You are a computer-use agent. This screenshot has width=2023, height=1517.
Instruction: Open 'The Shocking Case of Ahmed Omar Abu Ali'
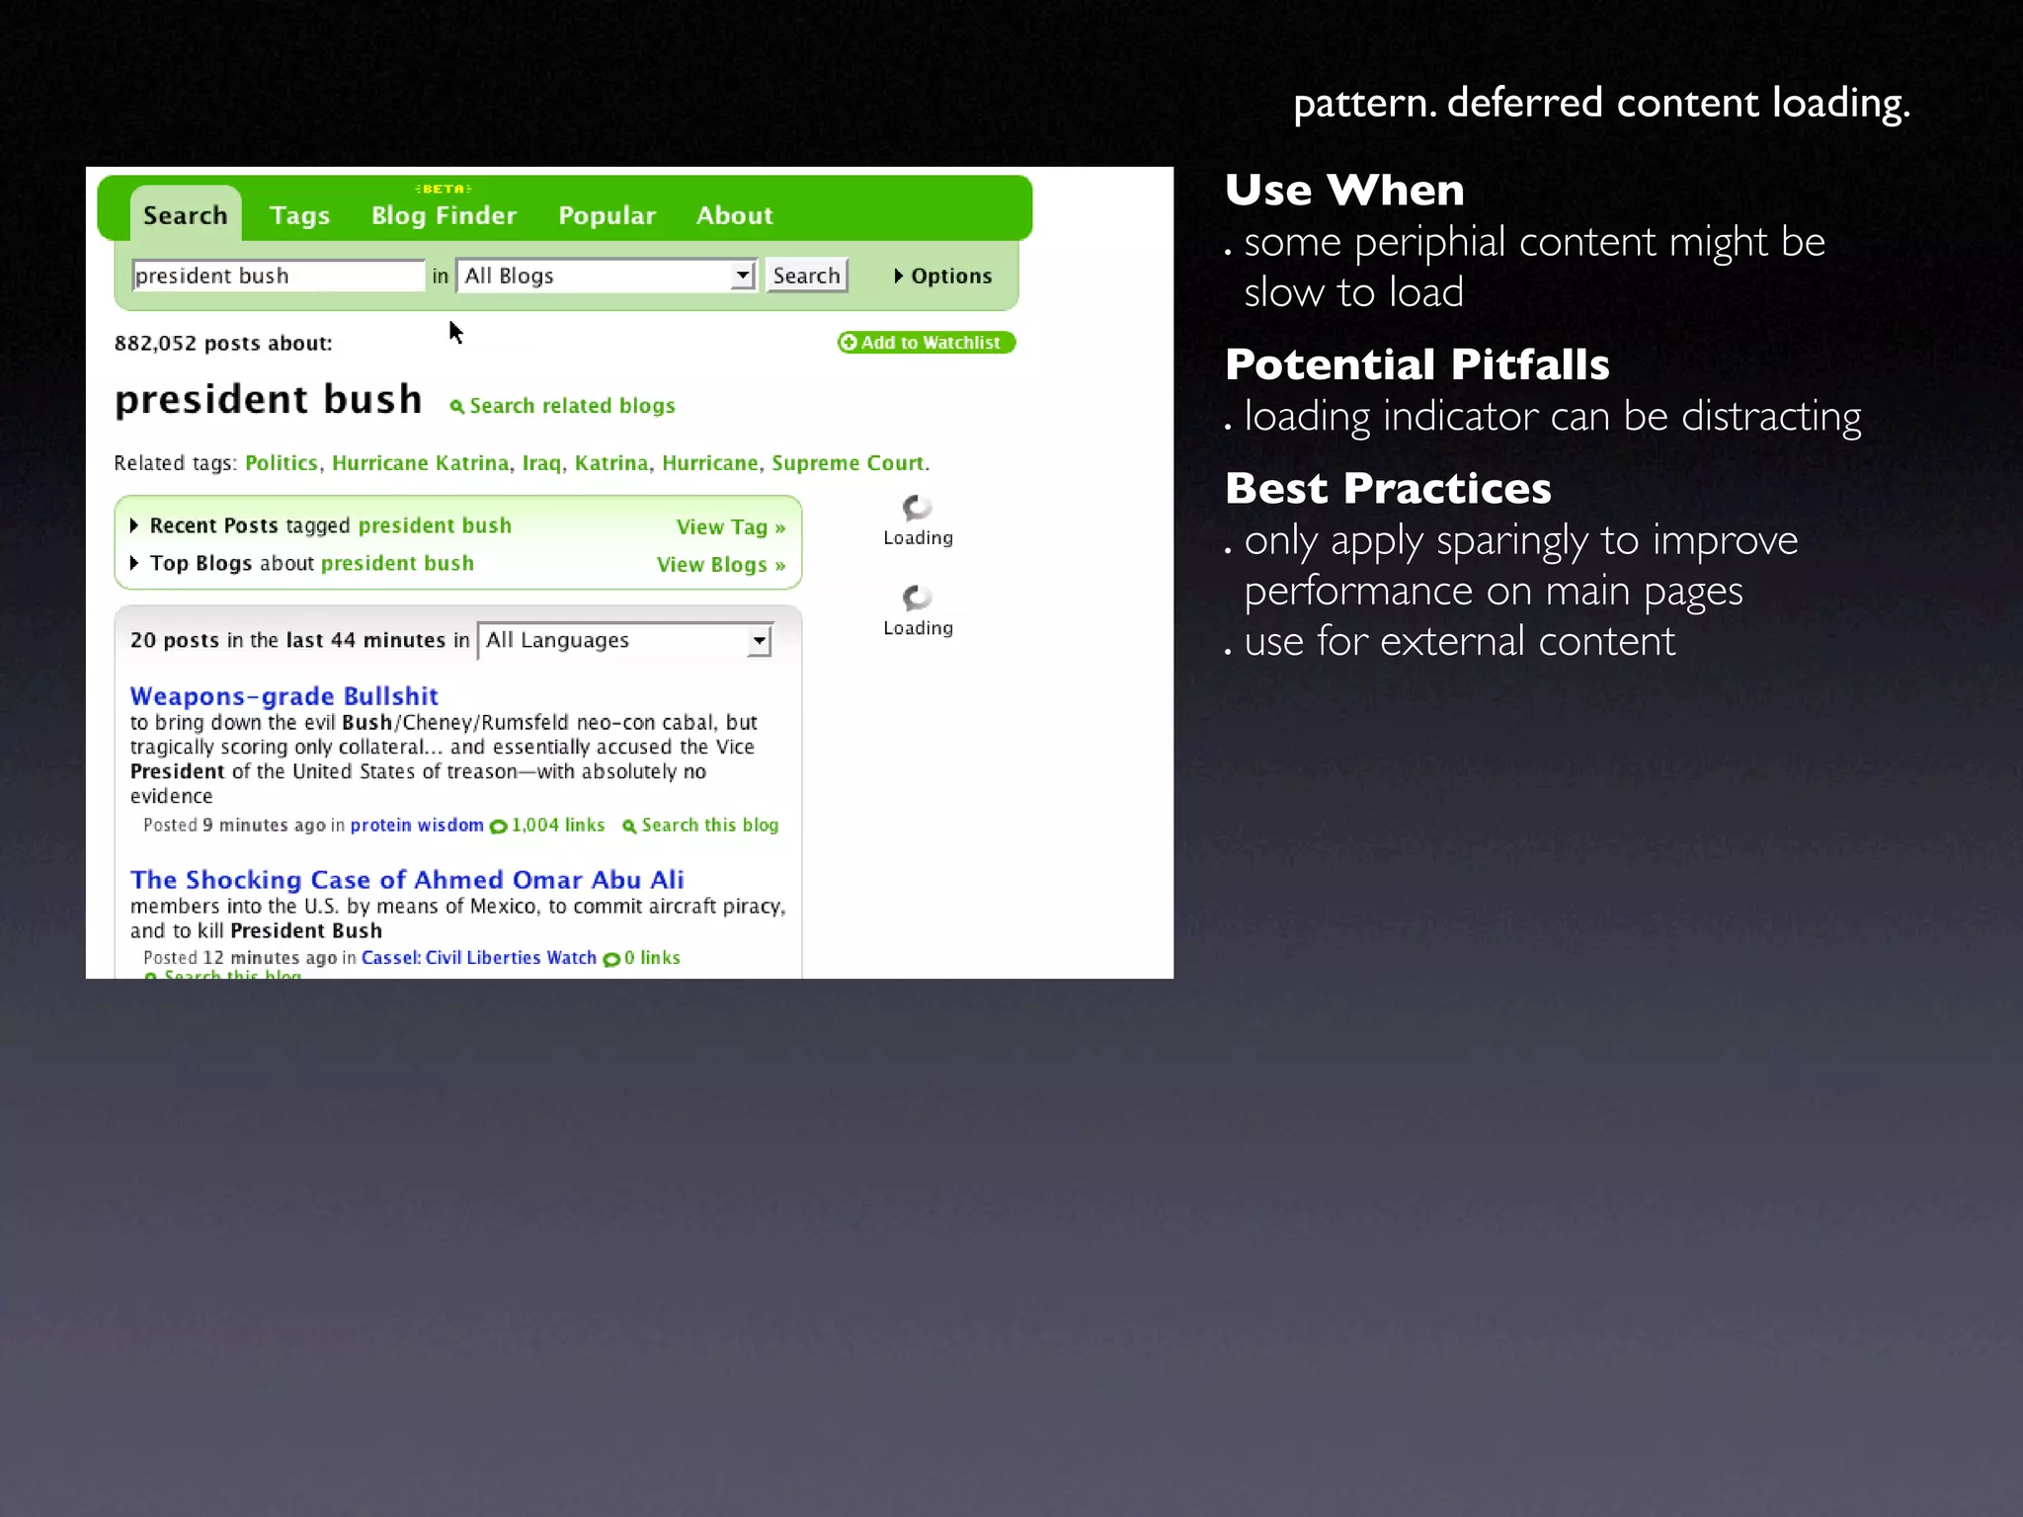click(x=407, y=880)
